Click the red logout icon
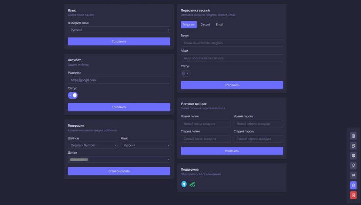361x205 pixels. [x=353, y=195]
